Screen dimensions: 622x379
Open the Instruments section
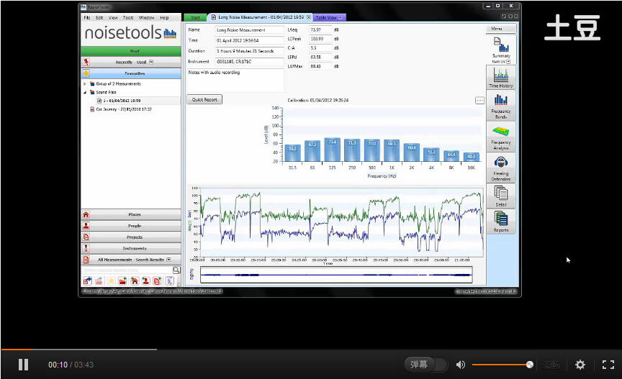coord(131,248)
